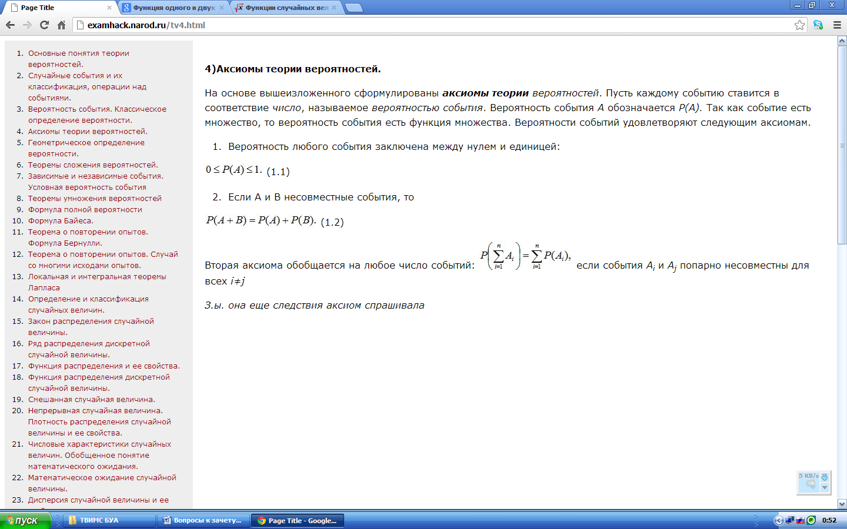Image resolution: width=847 pixels, height=529 pixels.
Task: Open 'Зависимые и независимые события' link
Action: tap(96, 182)
